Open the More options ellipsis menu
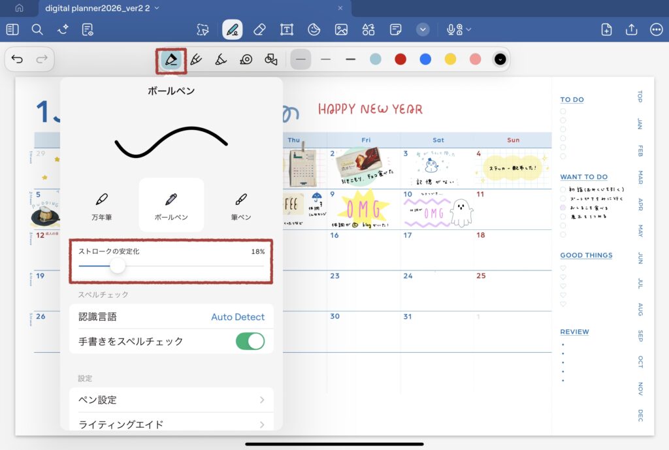Screen dimensions: 669x450 [x=656, y=29]
